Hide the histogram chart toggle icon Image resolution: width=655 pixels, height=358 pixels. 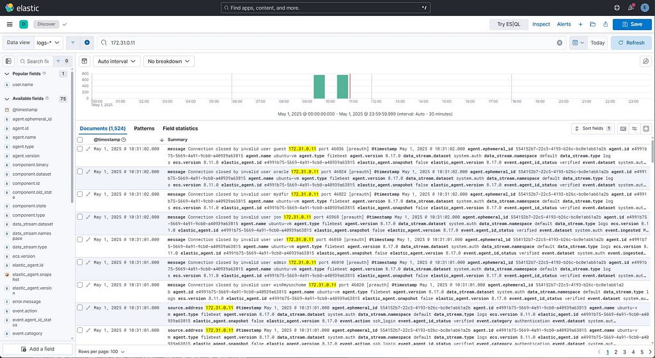pos(84,61)
